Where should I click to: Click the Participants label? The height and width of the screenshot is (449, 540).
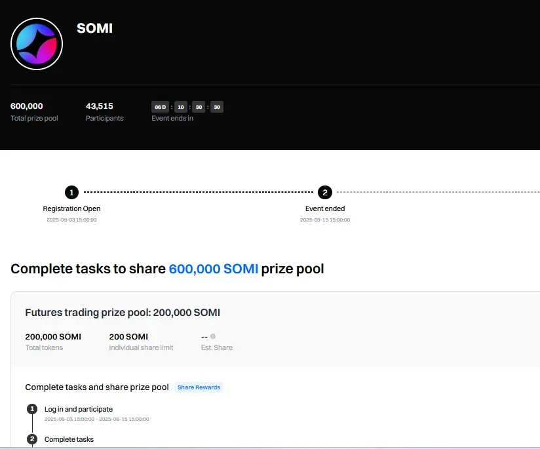(104, 118)
